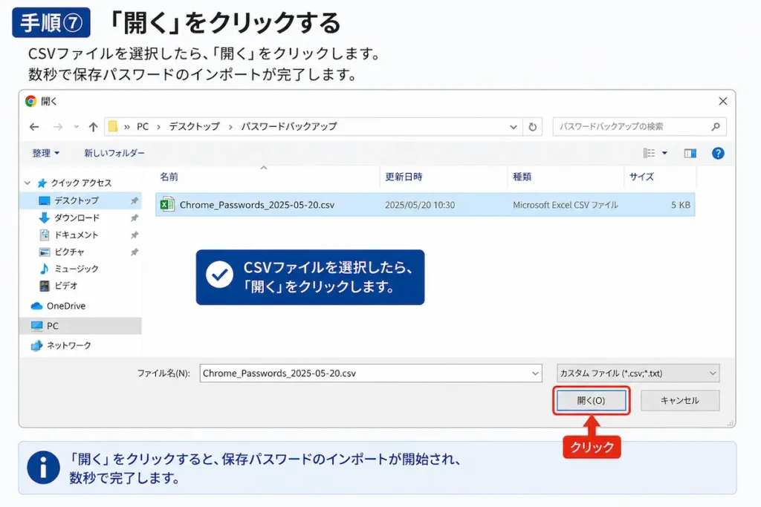This screenshot has height=507, width=761.
Task: Collapse the クイック アクセス tree node
Action: 27,183
